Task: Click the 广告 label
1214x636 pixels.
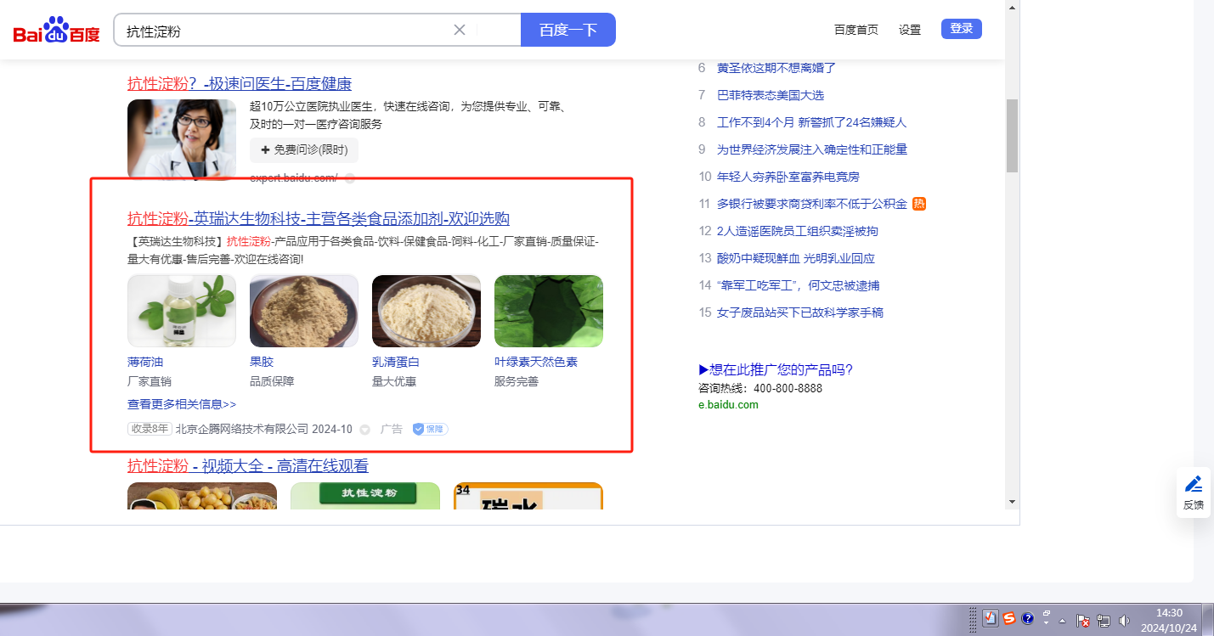Action: 392,429
